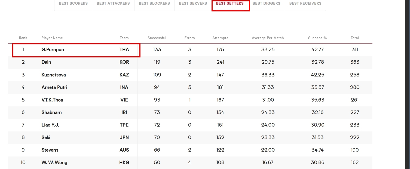Select player Dain in the table
The width and height of the screenshot is (410, 169).
(x=46, y=62)
